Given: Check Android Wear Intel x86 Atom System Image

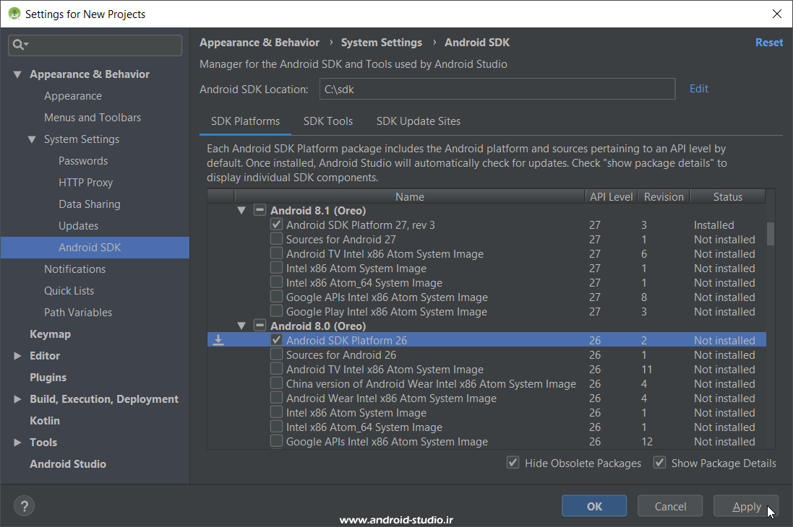Looking at the screenshot, I should 276,398.
